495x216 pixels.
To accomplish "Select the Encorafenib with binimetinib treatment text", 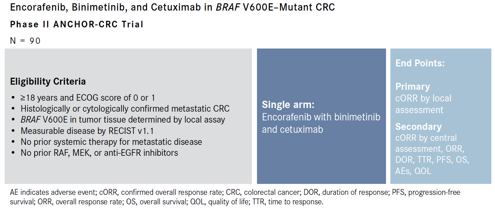I will [321, 123].
